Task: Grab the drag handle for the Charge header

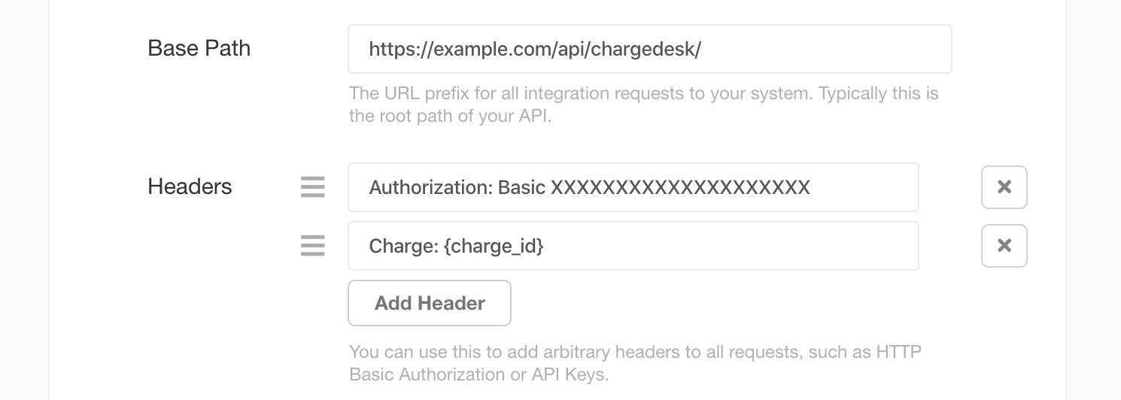Action: pos(312,245)
